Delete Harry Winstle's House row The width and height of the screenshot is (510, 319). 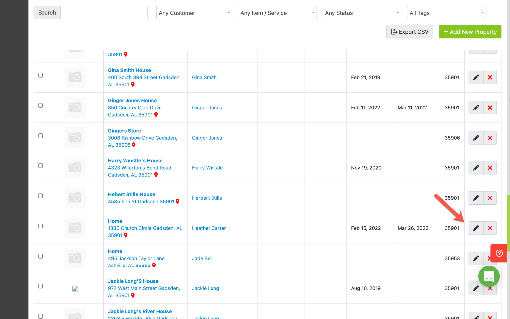pyautogui.click(x=490, y=168)
